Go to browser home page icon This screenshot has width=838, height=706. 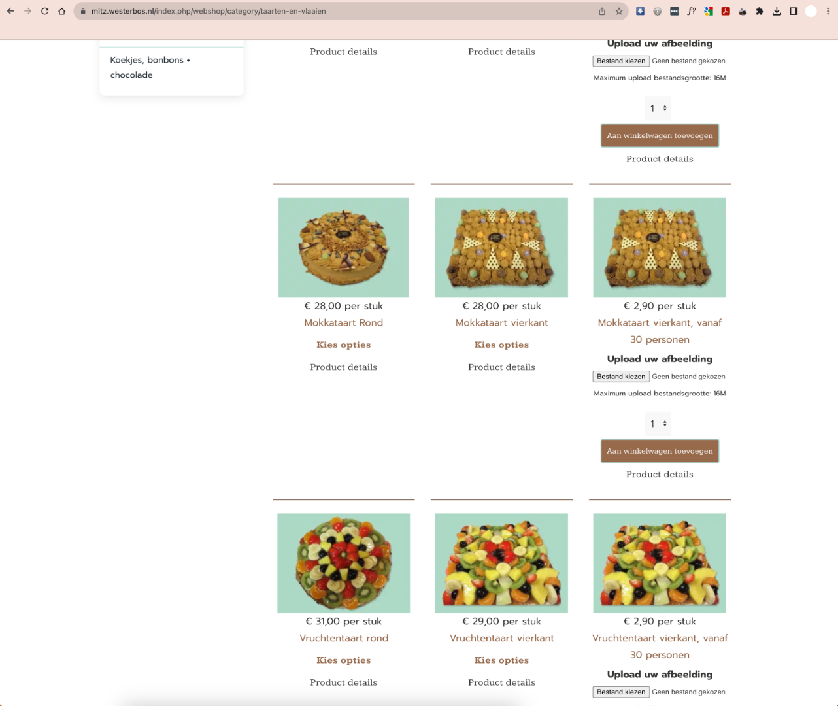pyautogui.click(x=61, y=11)
